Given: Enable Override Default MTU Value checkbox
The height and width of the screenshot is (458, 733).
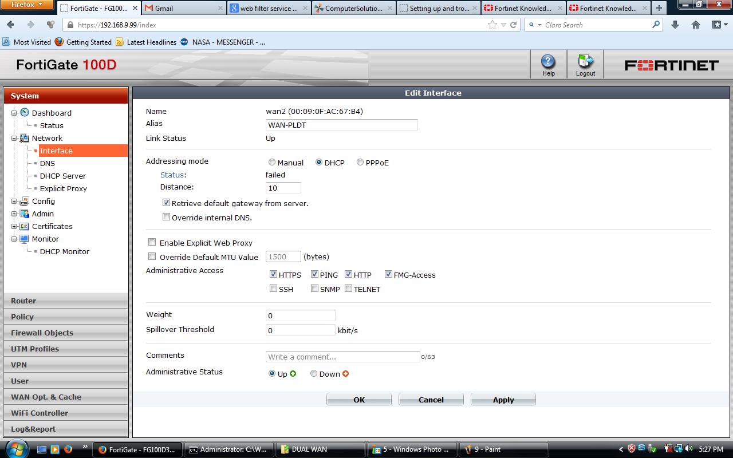Looking at the screenshot, I should [152, 256].
